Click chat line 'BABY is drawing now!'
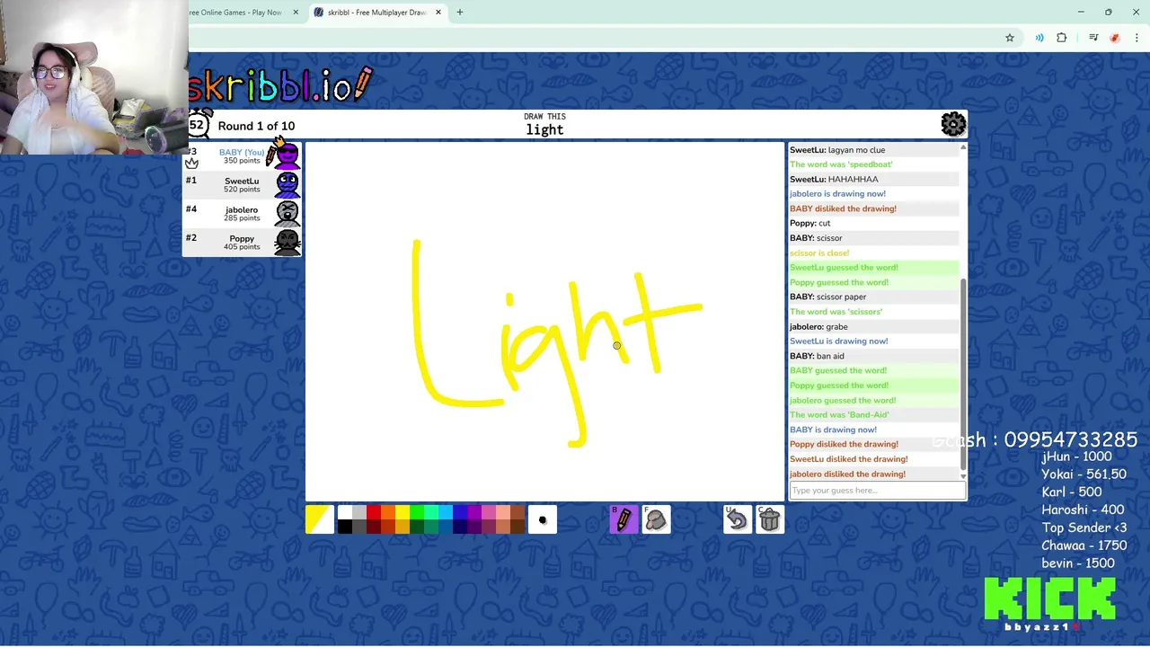Viewport: 1150px width, 647px height. (873, 430)
